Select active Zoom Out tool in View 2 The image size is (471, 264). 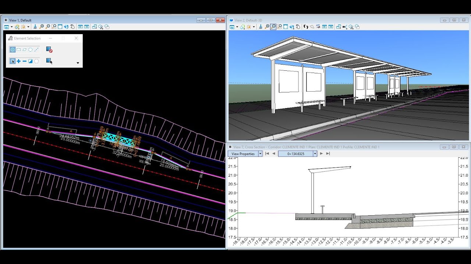point(273,27)
